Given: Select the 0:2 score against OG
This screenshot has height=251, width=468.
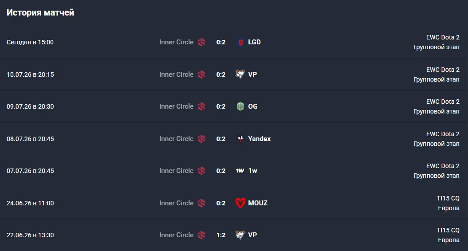Looking at the screenshot, I should [x=221, y=106].
